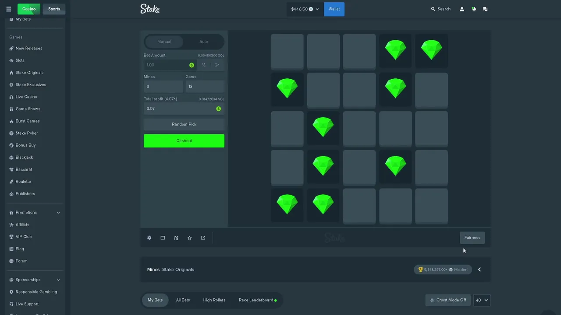Click the Total profit field
561x315 pixels.
(184, 108)
